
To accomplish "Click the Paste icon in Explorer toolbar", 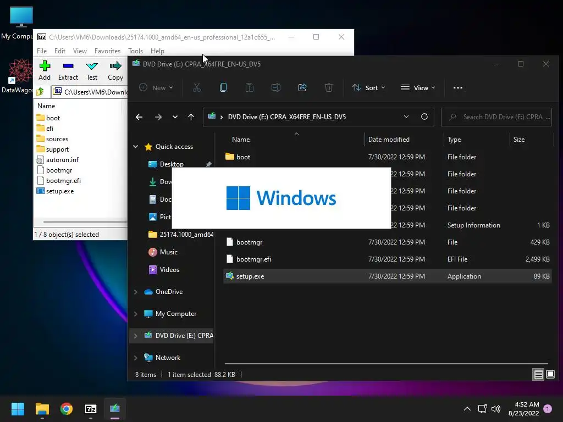I will tap(250, 87).
